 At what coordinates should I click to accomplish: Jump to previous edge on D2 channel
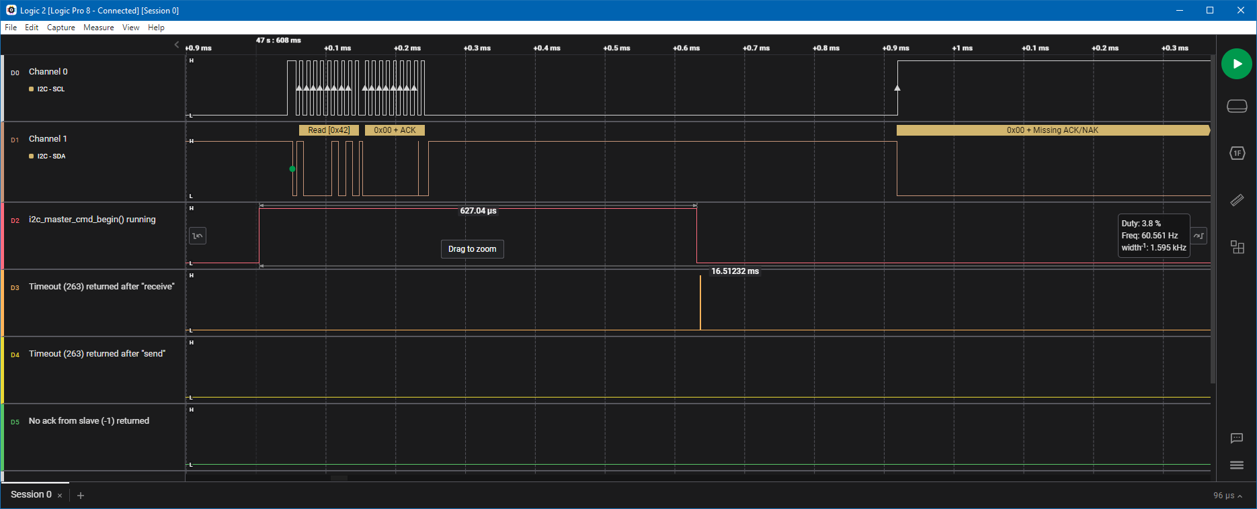point(198,236)
